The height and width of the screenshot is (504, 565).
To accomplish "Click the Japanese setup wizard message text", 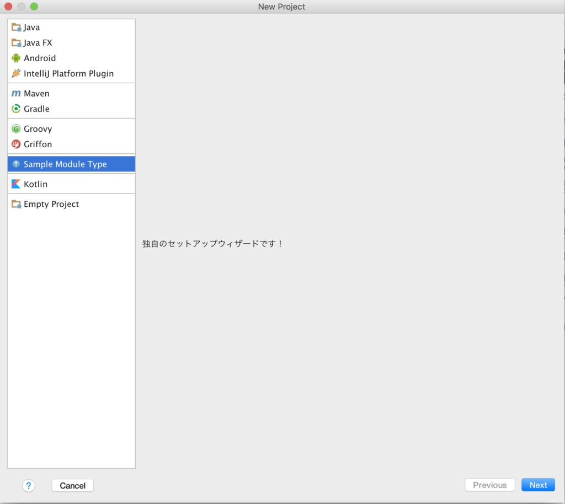I will (212, 244).
